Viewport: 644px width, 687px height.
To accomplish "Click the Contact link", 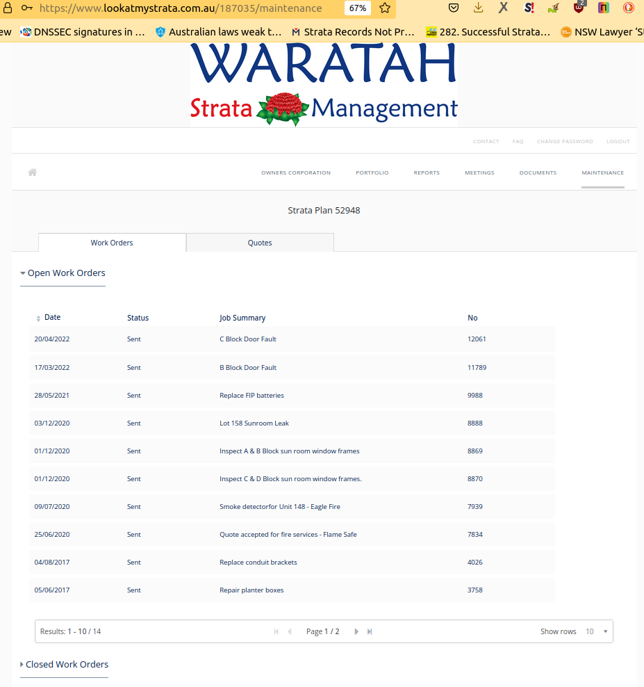I will tap(486, 142).
